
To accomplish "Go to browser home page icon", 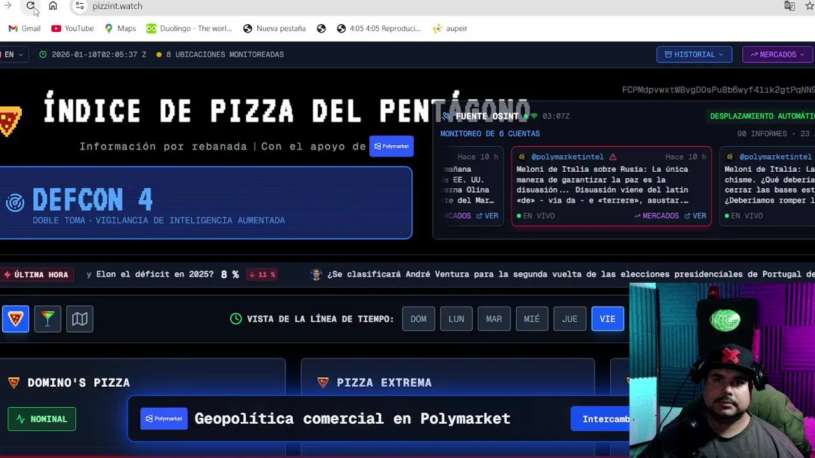I will coord(53,6).
